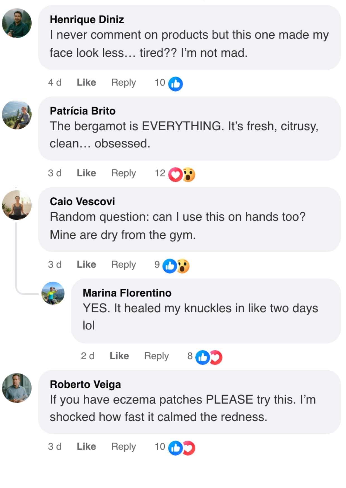This screenshot has width=346, height=488.
Task: Reply to Patrícia Brito's bergamot comment
Action: [123, 173]
